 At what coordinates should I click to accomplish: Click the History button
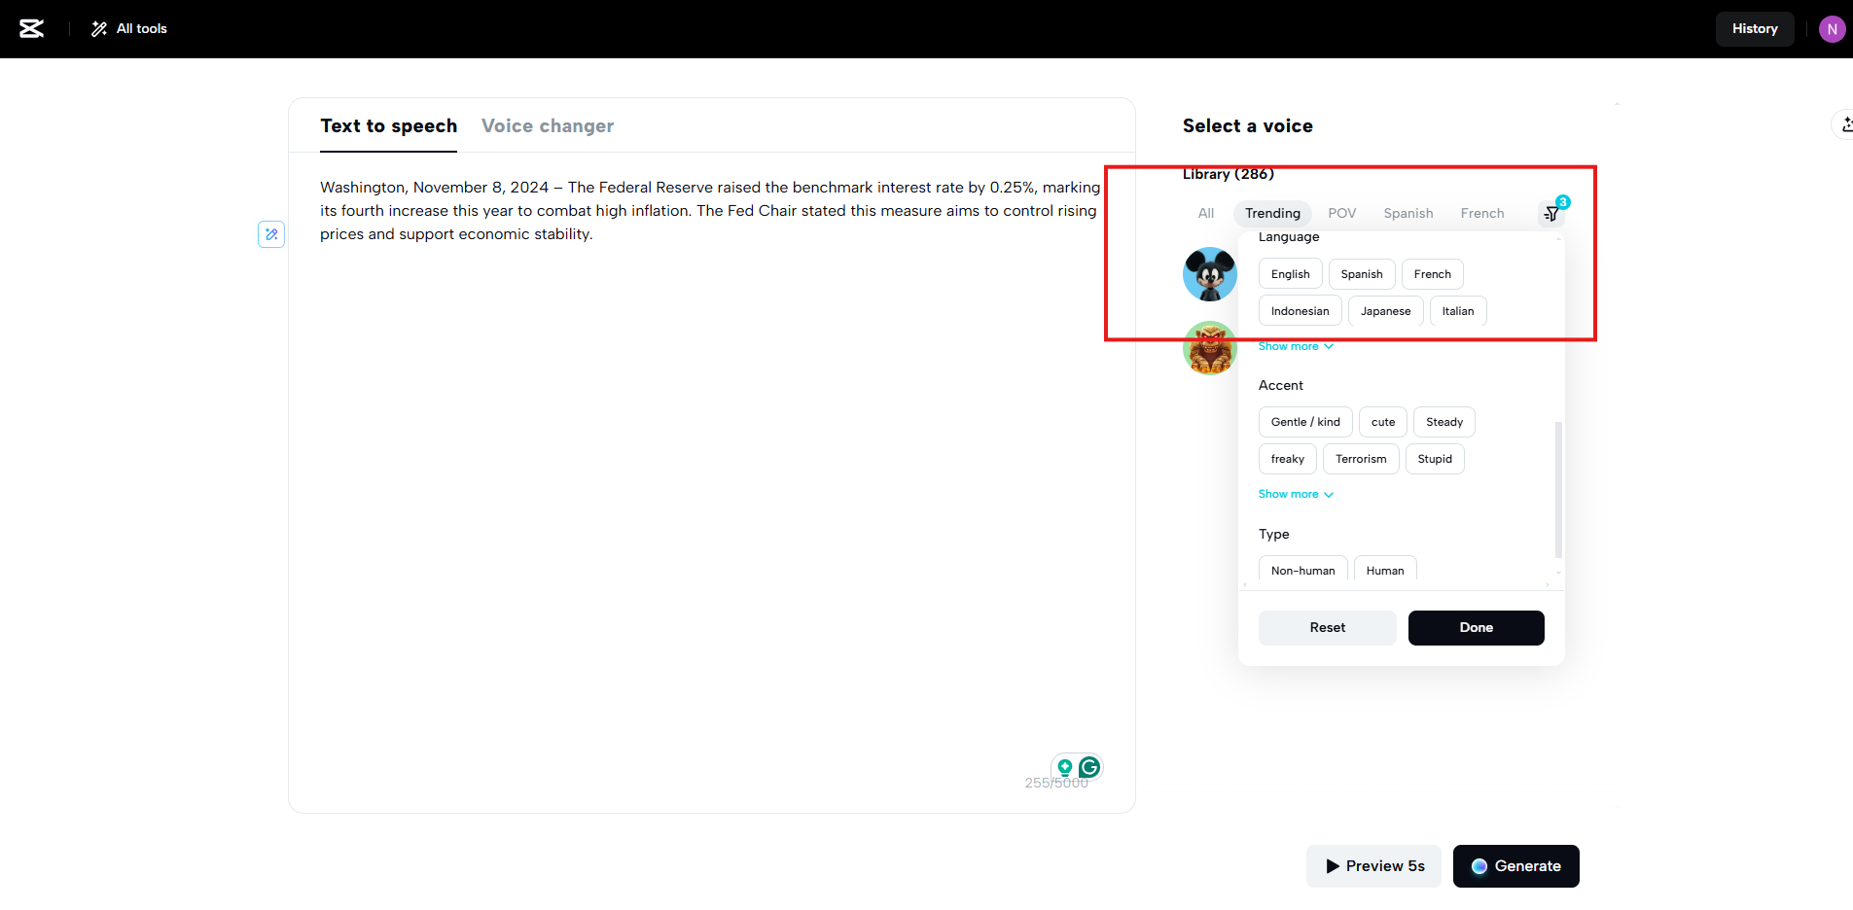coord(1755,29)
